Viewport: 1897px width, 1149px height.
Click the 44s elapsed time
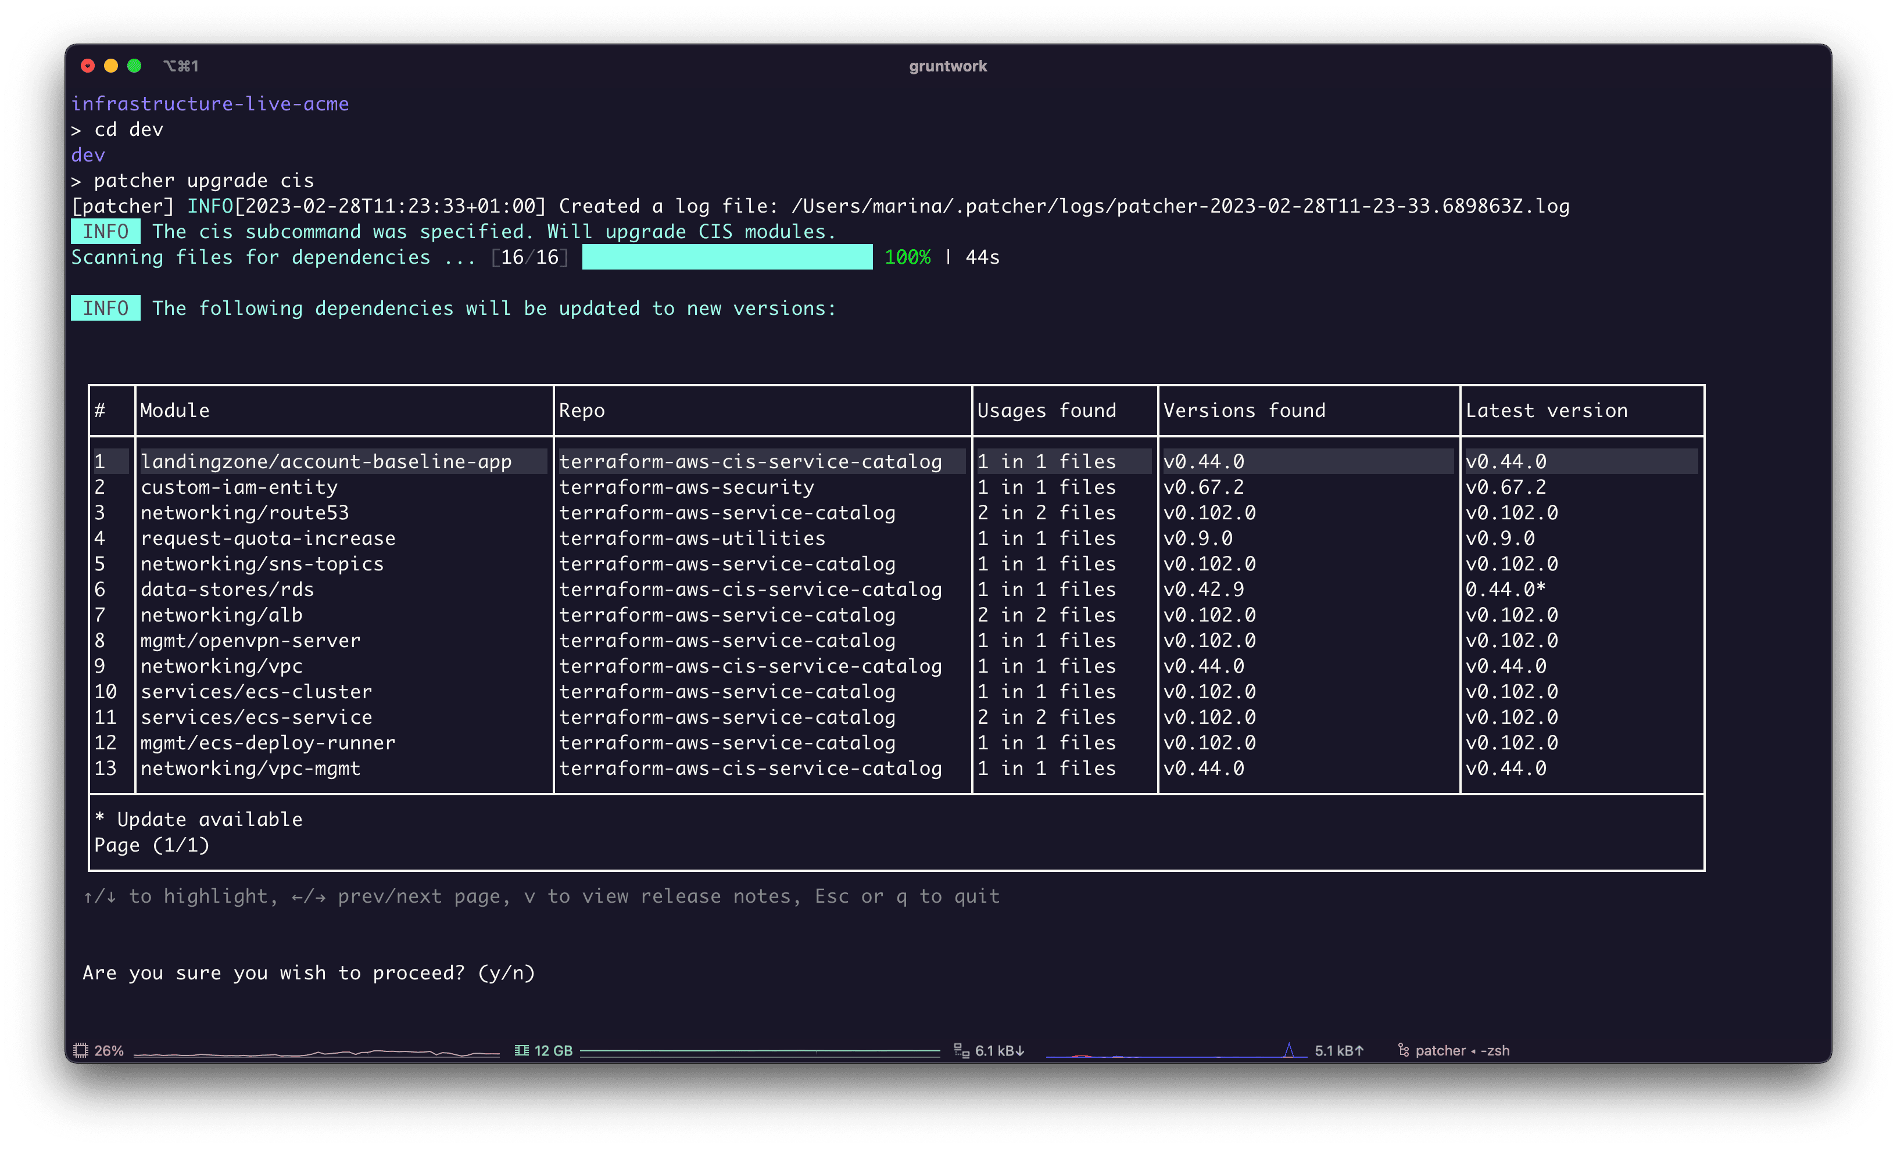click(x=982, y=257)
